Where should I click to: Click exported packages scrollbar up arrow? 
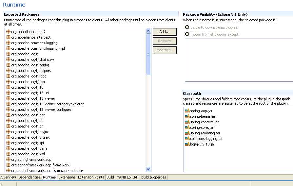tap(148, 31)
